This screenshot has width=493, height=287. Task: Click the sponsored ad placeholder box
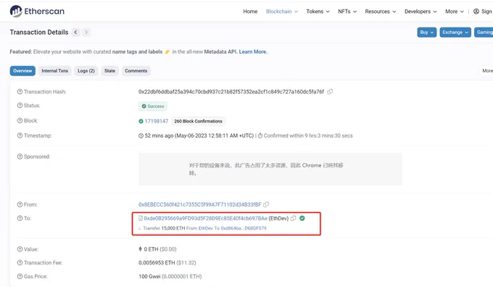click(270, 169)
